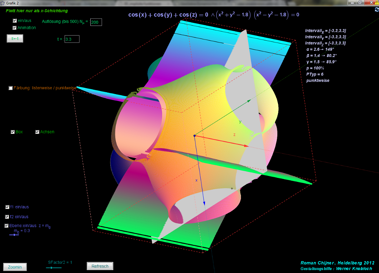This screenshot has height=273, width=379.
Task: Click the m0 slider handle
Action: [14, 235]
